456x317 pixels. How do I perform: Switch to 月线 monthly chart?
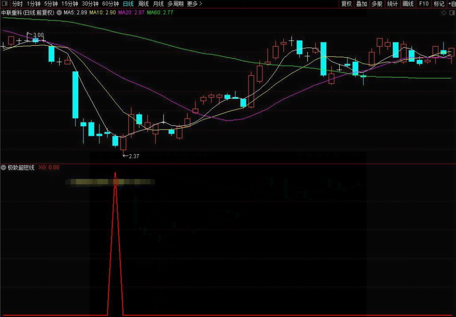[x=158, y=4]
